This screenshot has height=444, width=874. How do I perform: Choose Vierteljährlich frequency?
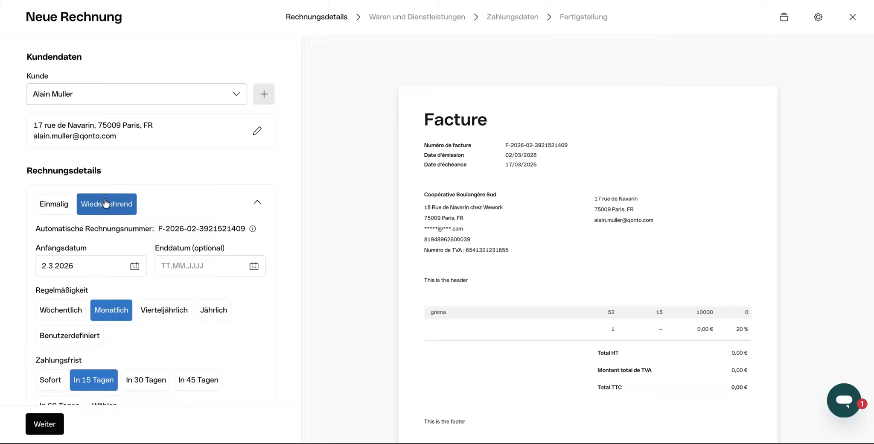point(164,310)
